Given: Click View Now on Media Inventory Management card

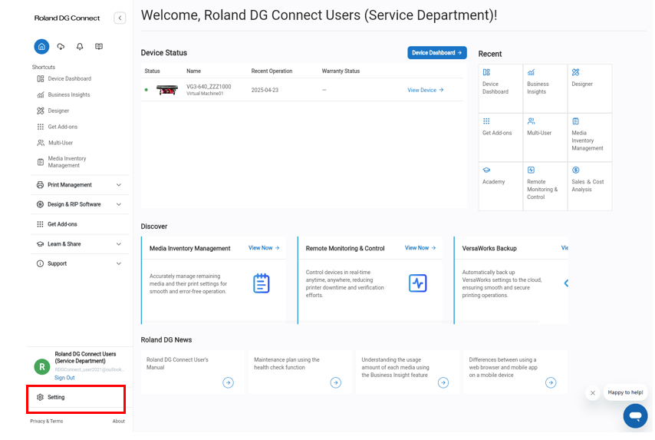Looking at the screenshot, I should 264,248.
